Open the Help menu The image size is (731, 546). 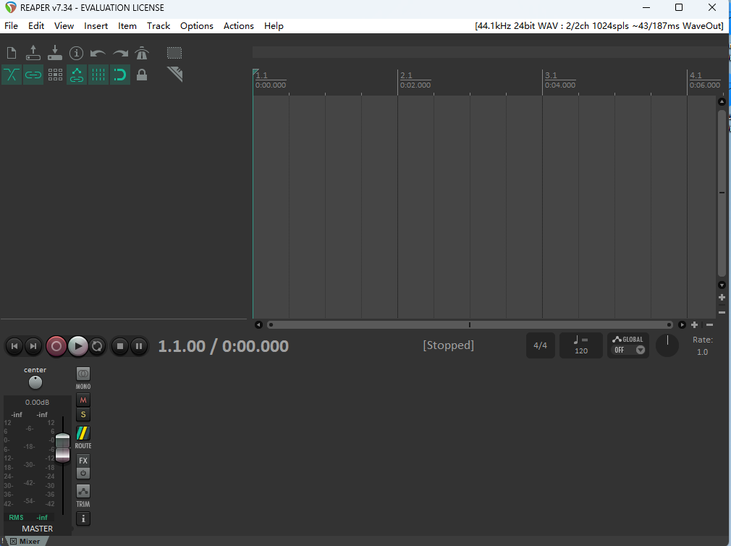tap(274, 26)
